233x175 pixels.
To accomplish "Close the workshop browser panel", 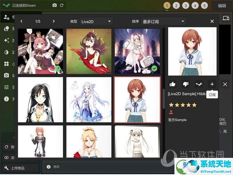I will 212,21.
